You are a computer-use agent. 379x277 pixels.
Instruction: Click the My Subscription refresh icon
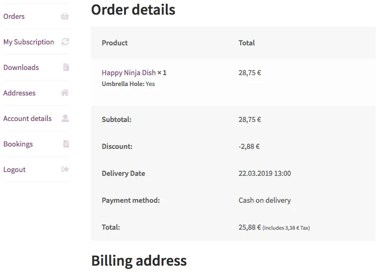point(65,42)
